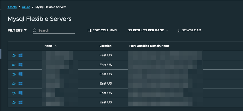243x111 pixels.
Task: Select East US in the first row
Action: pyautogui.click(x=106, y=55)
